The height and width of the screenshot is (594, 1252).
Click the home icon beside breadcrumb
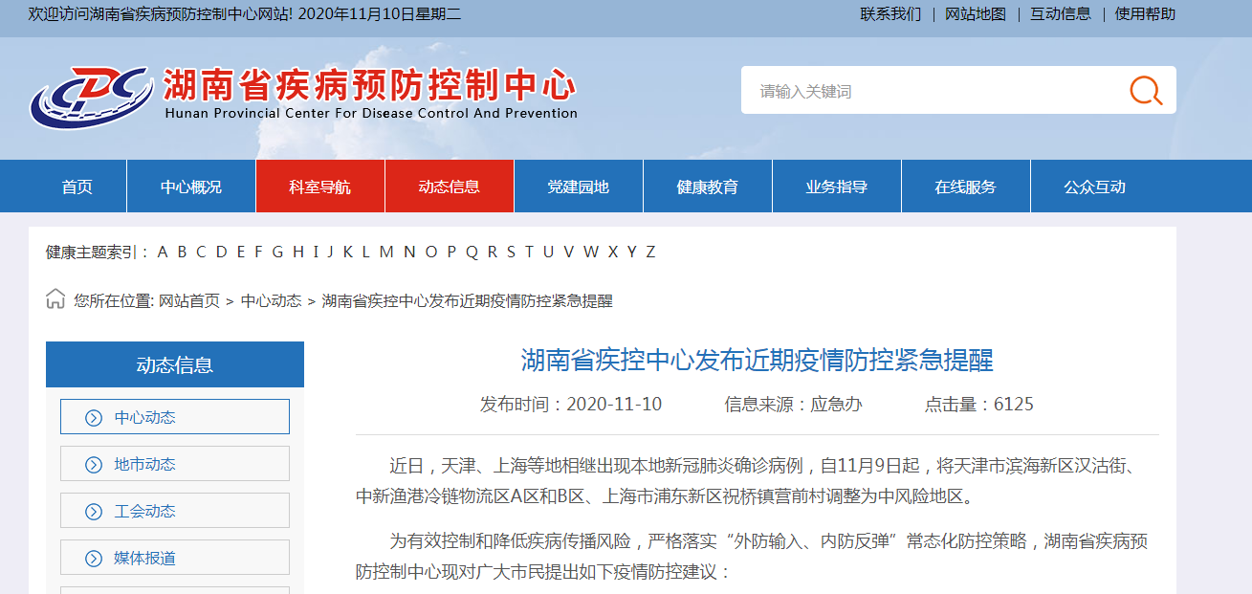(55, 299)
